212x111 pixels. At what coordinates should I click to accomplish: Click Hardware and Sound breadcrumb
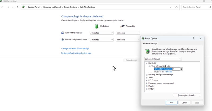52,7
